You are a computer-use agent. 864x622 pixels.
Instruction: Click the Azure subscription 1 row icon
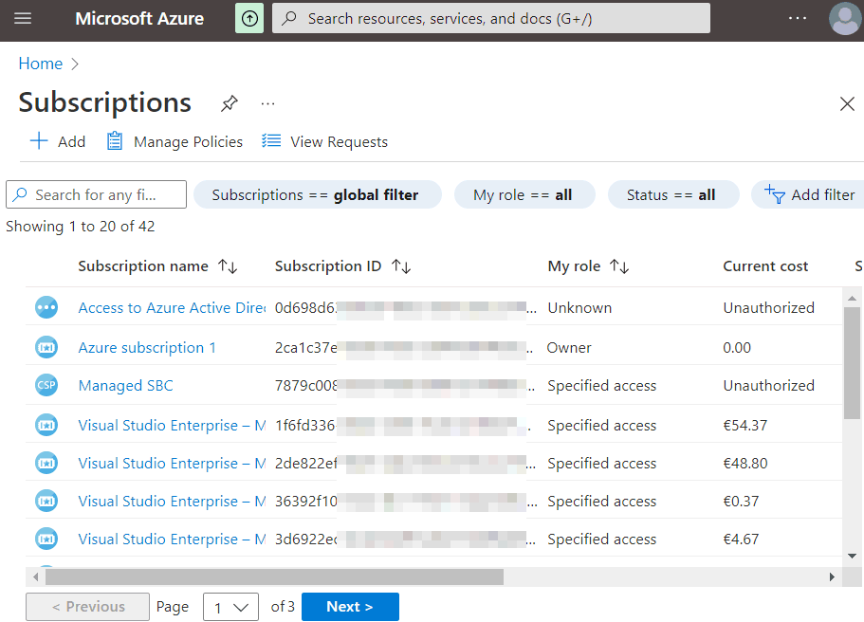point(46,348)
